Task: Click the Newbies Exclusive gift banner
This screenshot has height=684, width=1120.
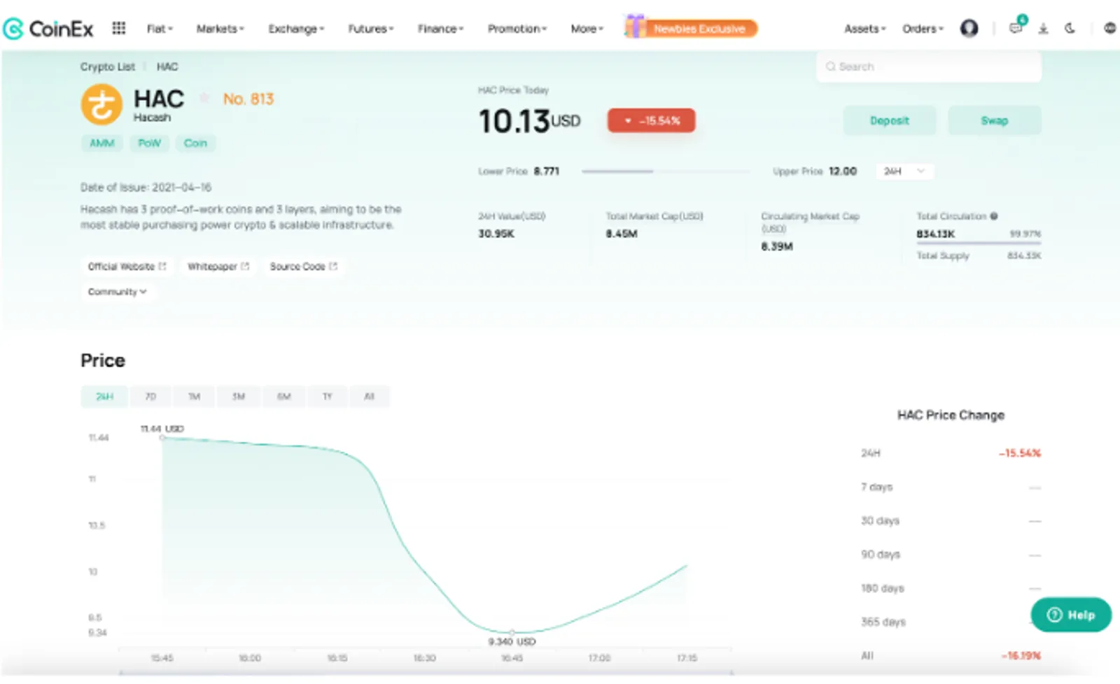Action: [x=691, y=28]
